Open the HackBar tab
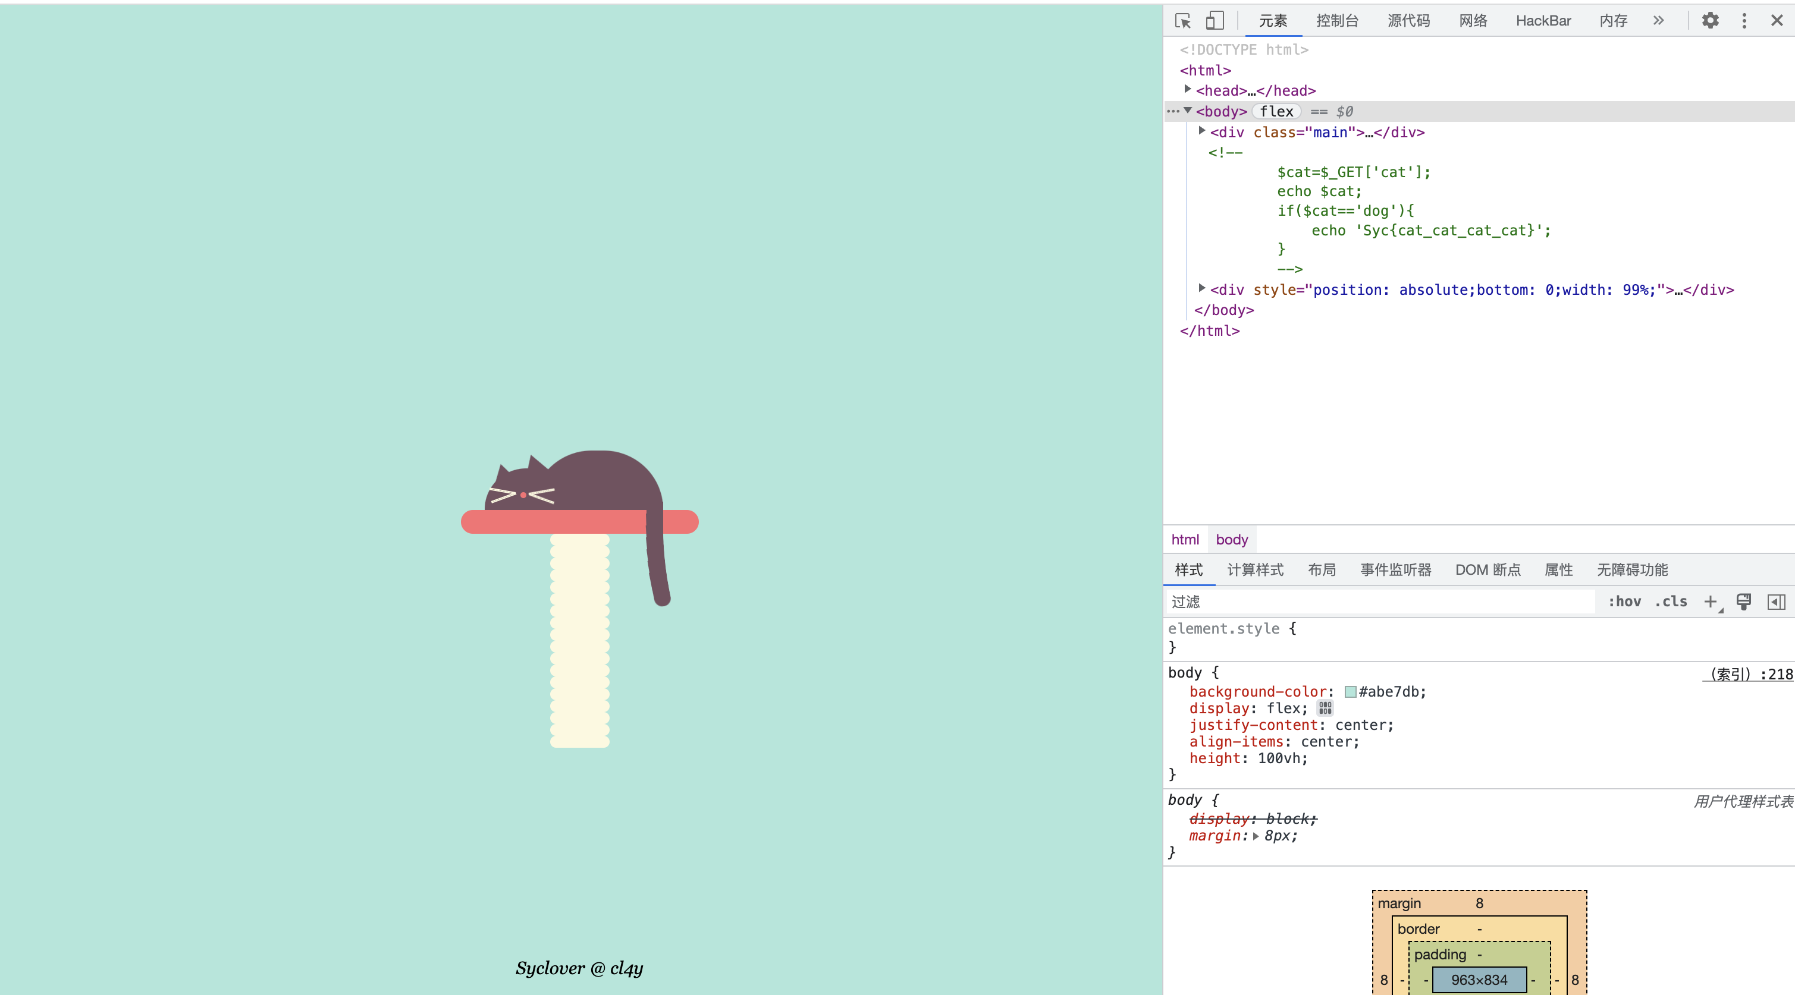Viewport: 1795px width, 995px height. pyautogui.click(x=1543, y=21)
